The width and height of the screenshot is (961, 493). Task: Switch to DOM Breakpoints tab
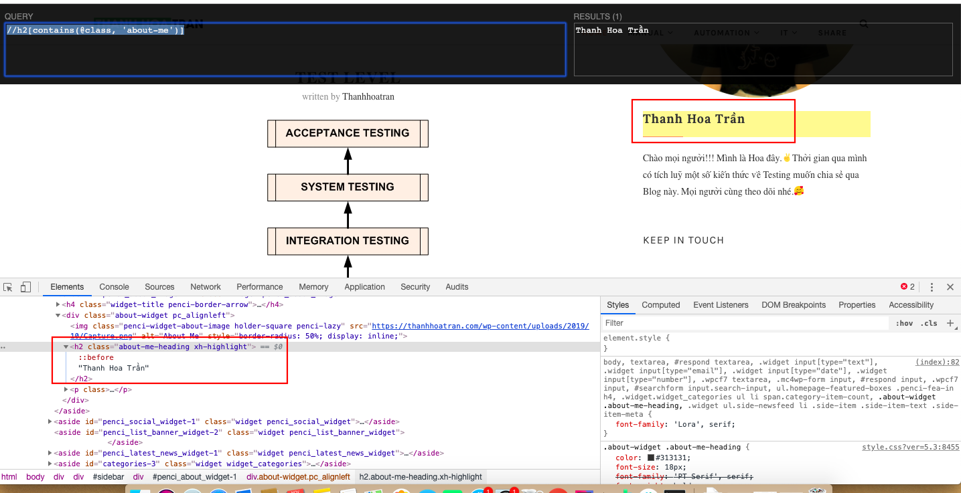coord(794,305)
